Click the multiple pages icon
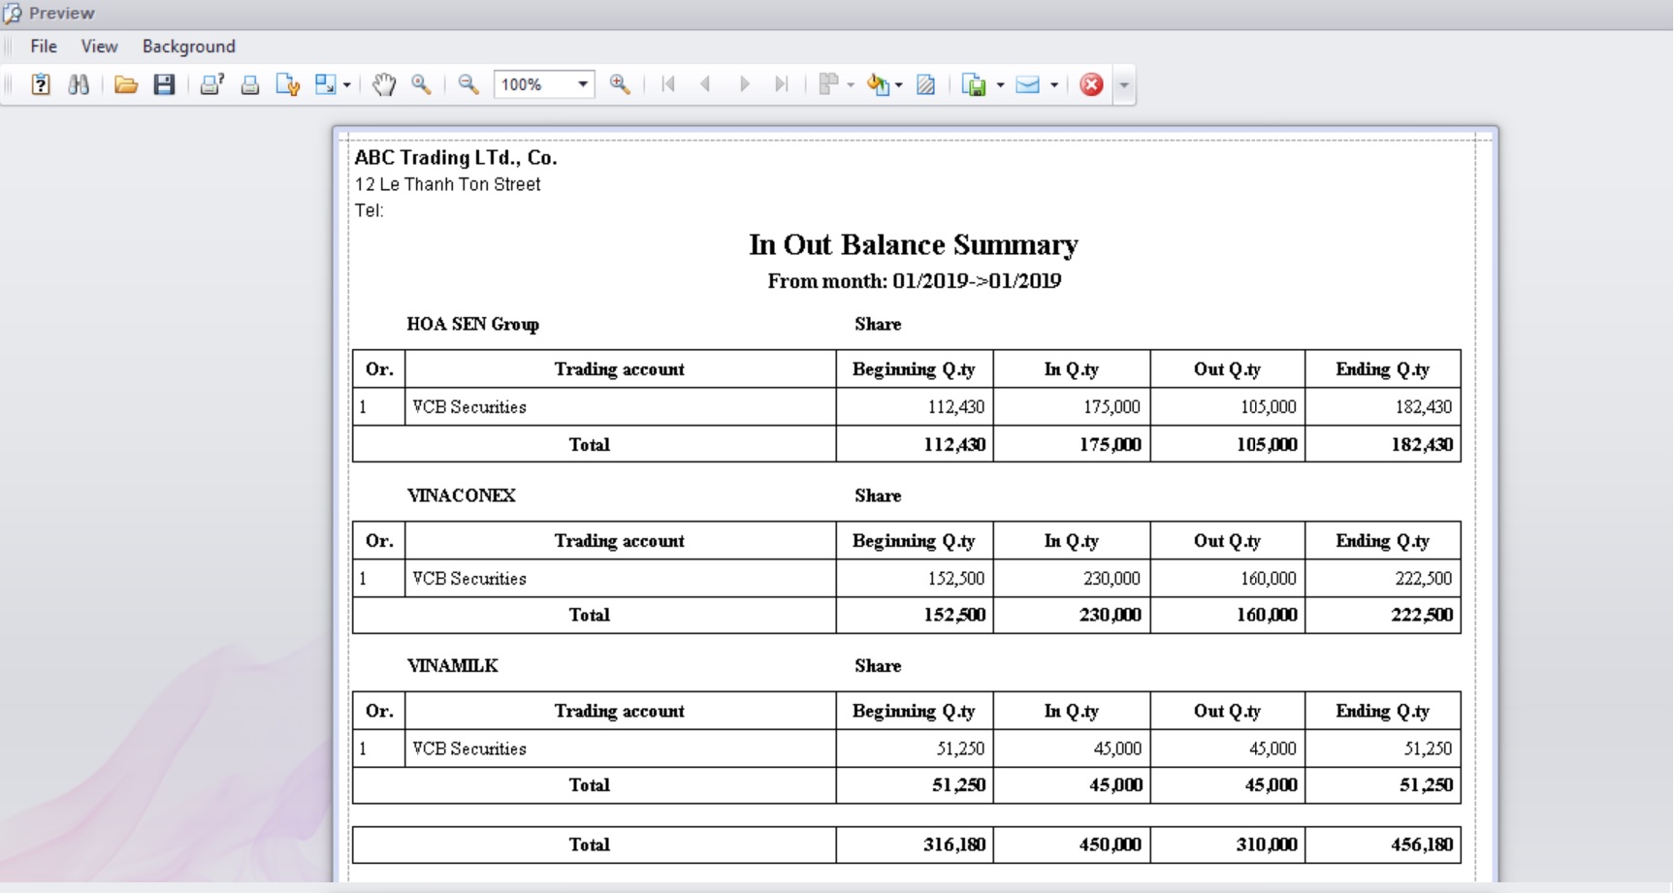 click(x=828, y=84)
